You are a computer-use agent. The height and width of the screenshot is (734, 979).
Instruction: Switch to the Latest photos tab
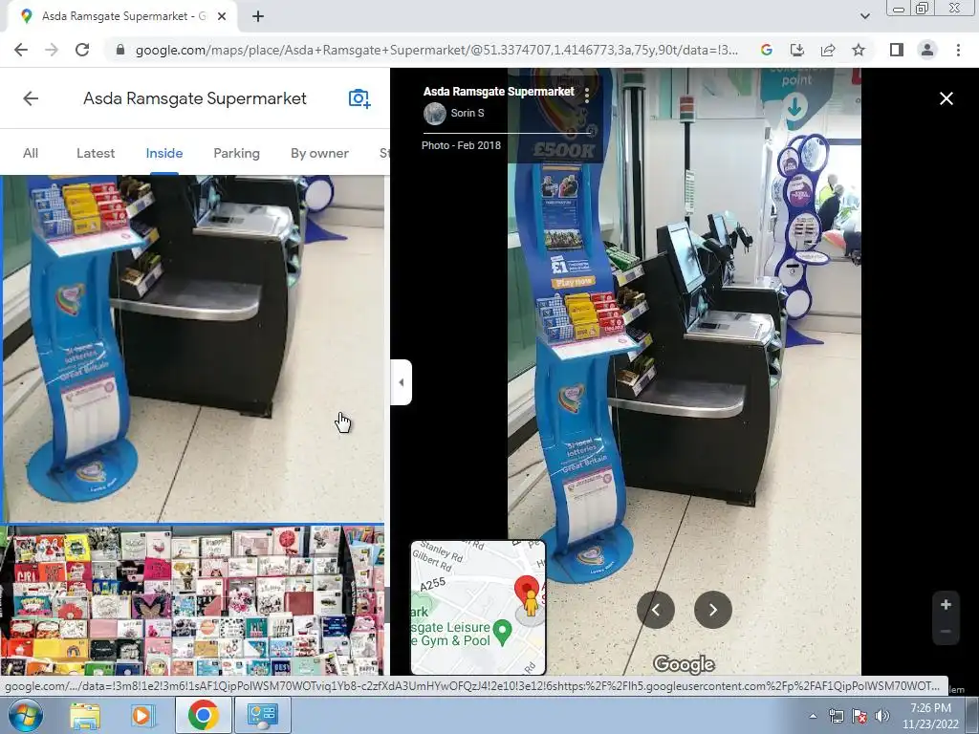[x=96, y=154]
